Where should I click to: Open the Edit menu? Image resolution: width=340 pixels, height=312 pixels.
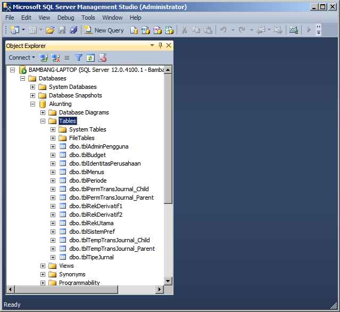click(26, 18)
